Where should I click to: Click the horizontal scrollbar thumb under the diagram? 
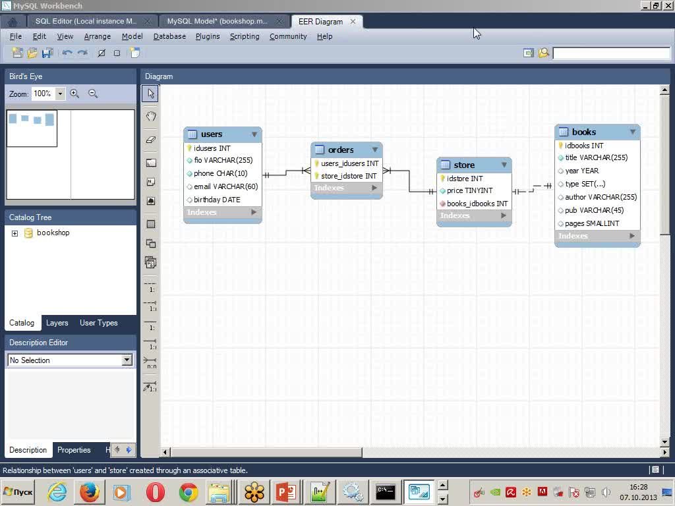(x=266, y=452)
